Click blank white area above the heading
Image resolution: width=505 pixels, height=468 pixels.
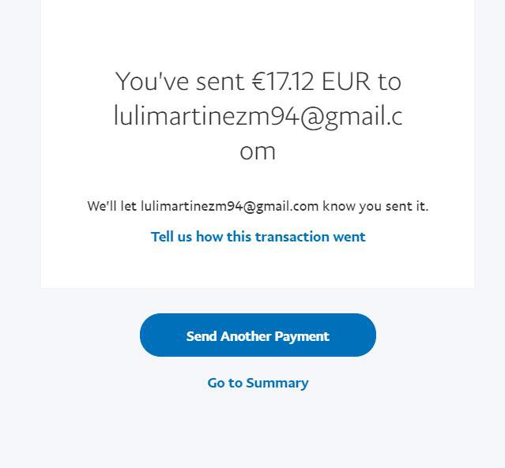pos(258,32)
